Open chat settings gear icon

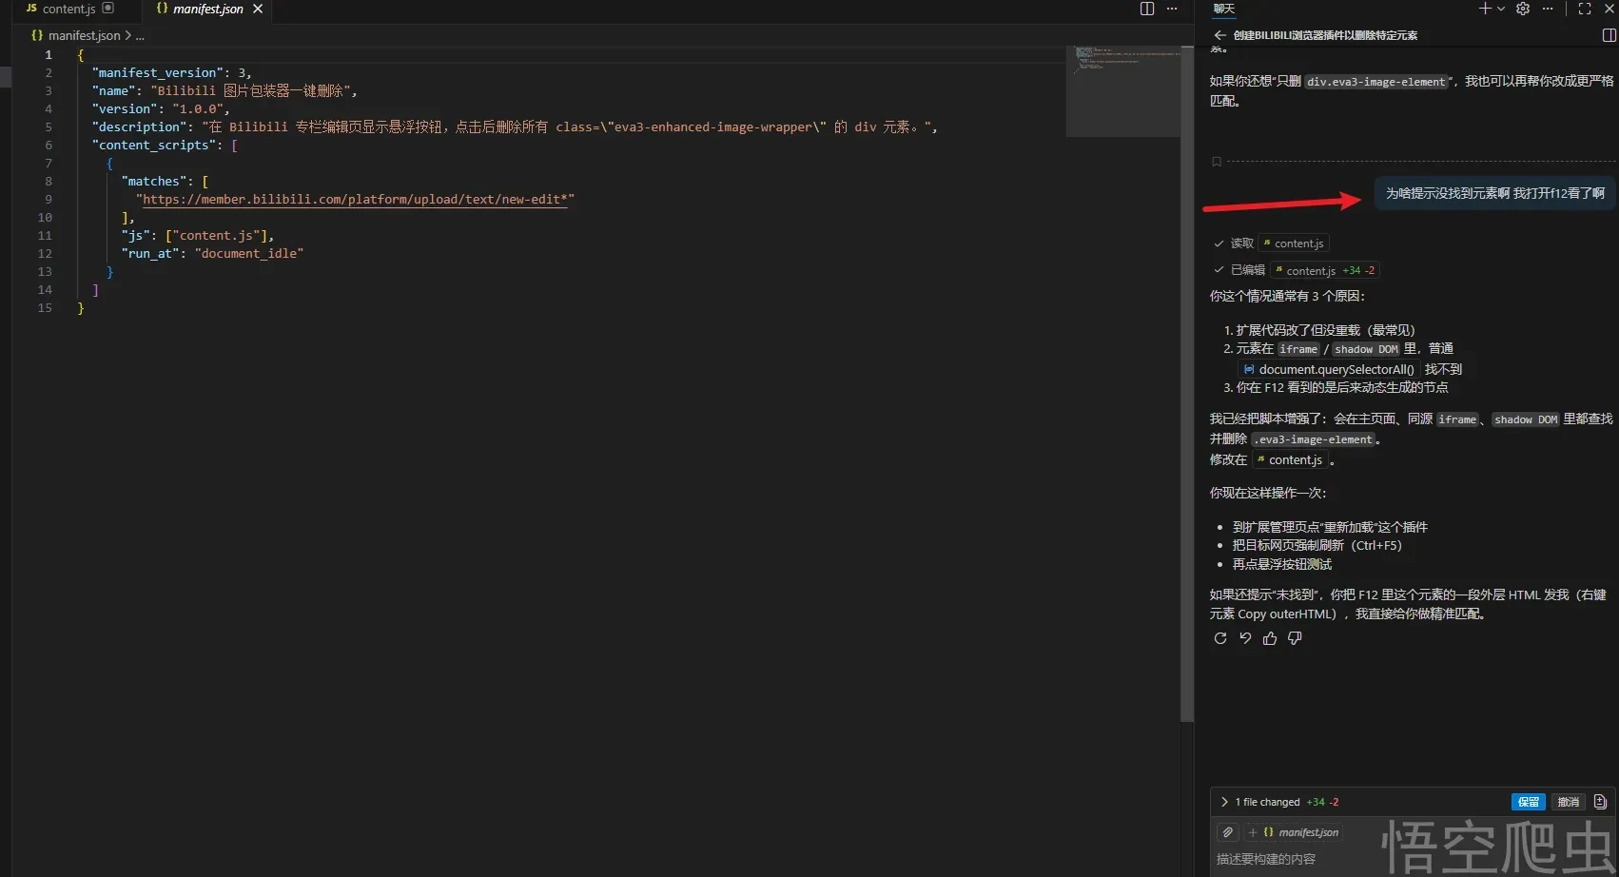click(1523, 9)
